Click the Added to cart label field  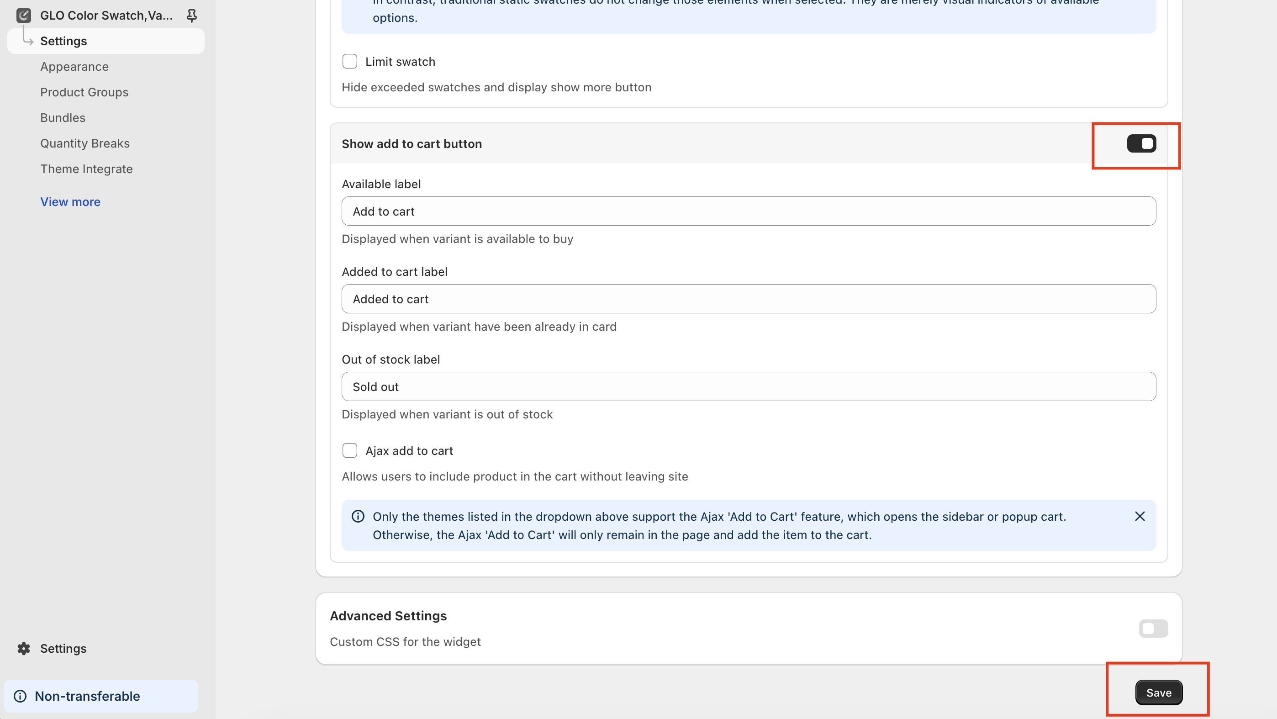pos(749,299)
